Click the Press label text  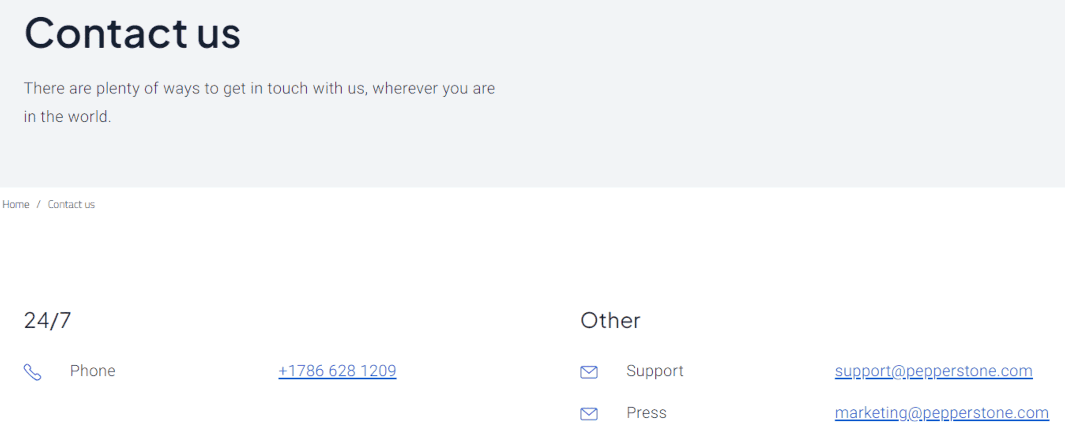(x=646, y=412)
